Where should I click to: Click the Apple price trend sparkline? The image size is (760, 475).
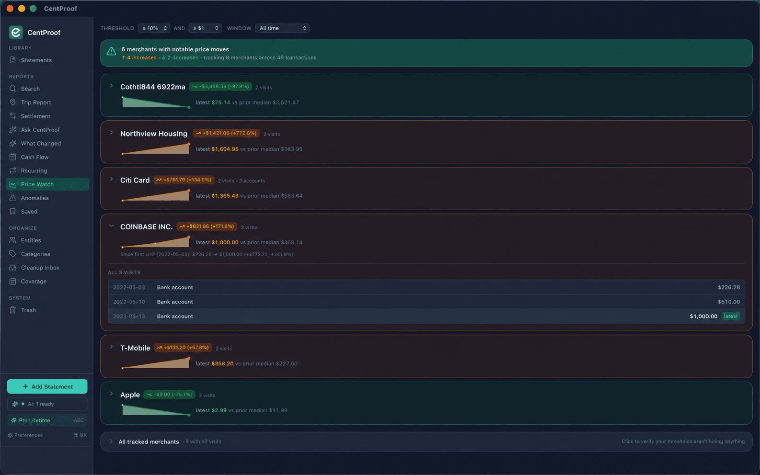point(156,410)
